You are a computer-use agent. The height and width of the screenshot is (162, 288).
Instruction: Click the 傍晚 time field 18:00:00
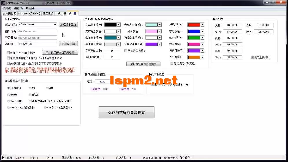(264, 25)
